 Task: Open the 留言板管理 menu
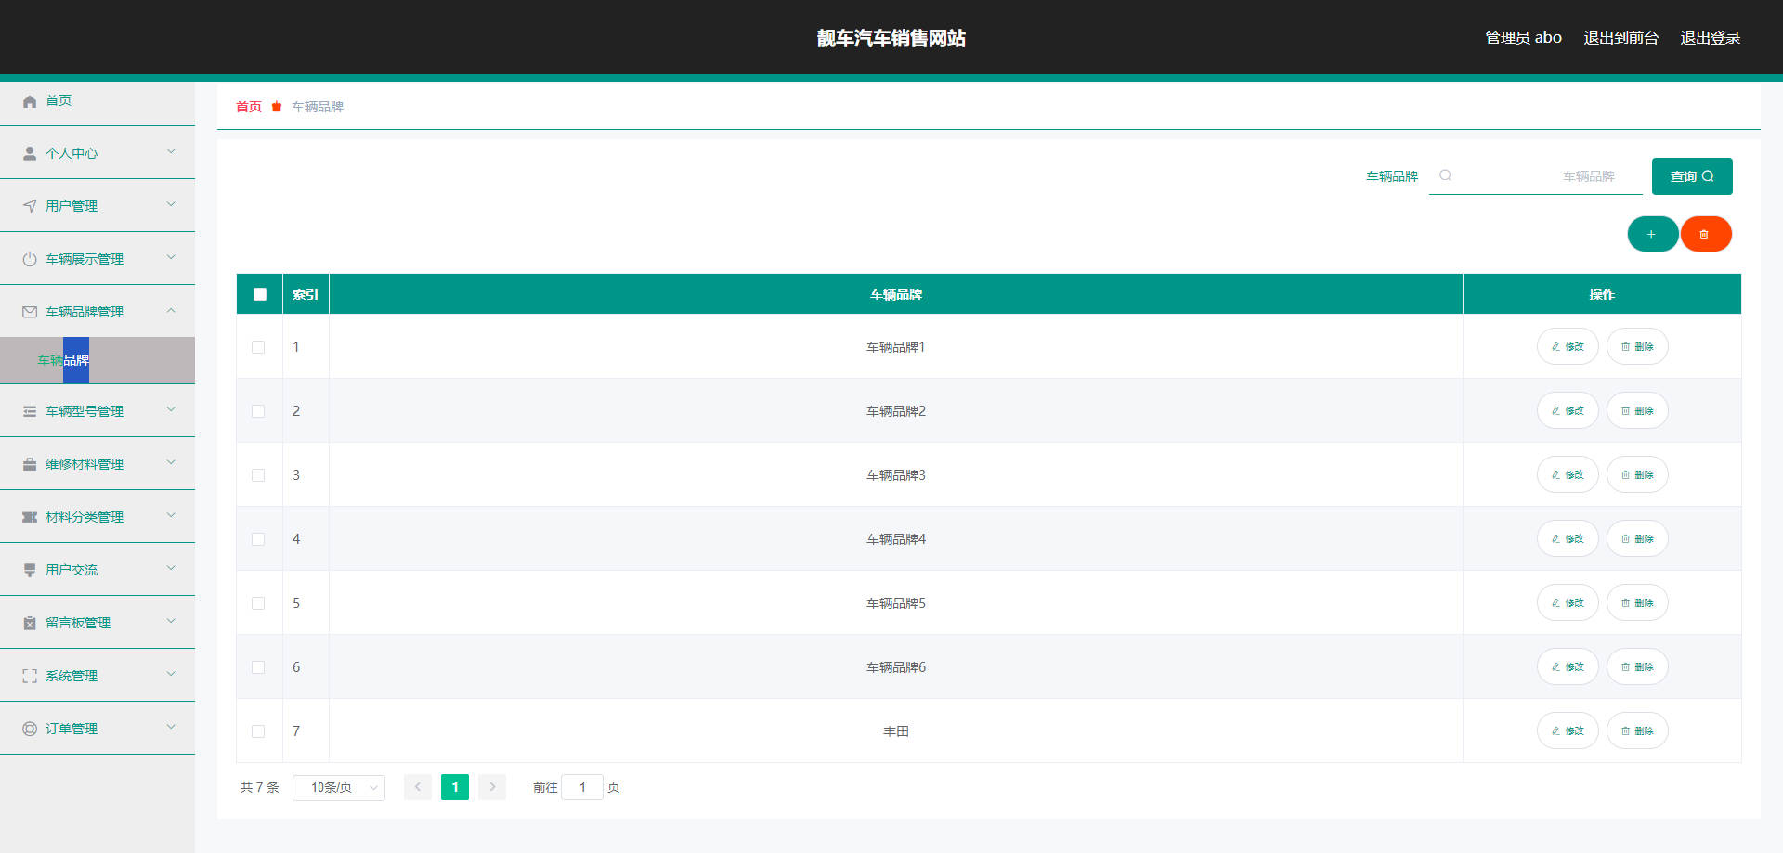click(x=98, y=623)
